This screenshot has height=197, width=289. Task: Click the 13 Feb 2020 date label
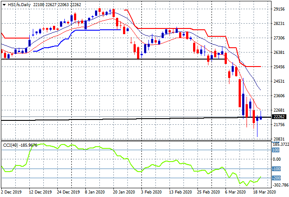[180, 192]
